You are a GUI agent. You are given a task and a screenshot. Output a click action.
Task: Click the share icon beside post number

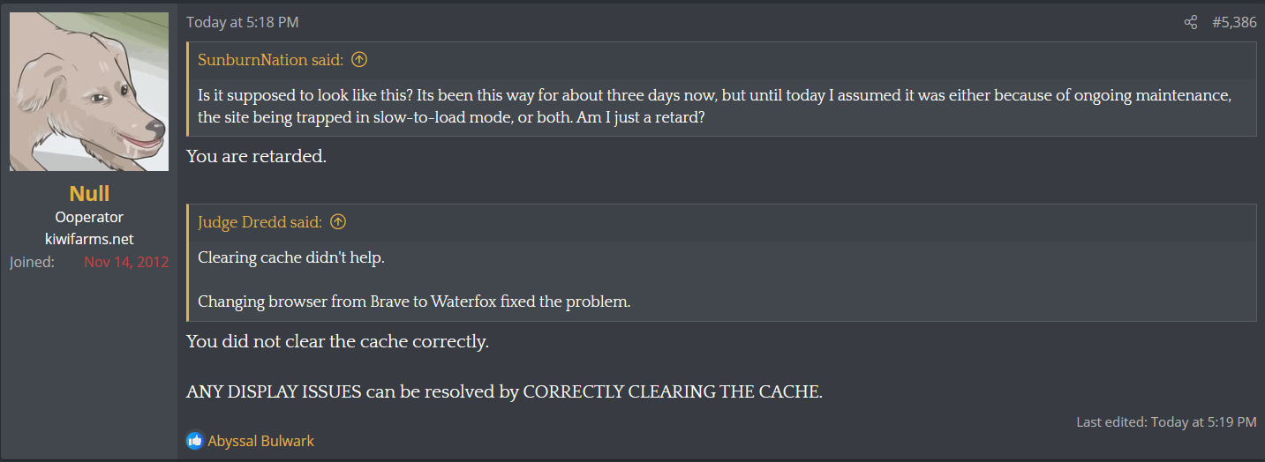pos(1191,23)
